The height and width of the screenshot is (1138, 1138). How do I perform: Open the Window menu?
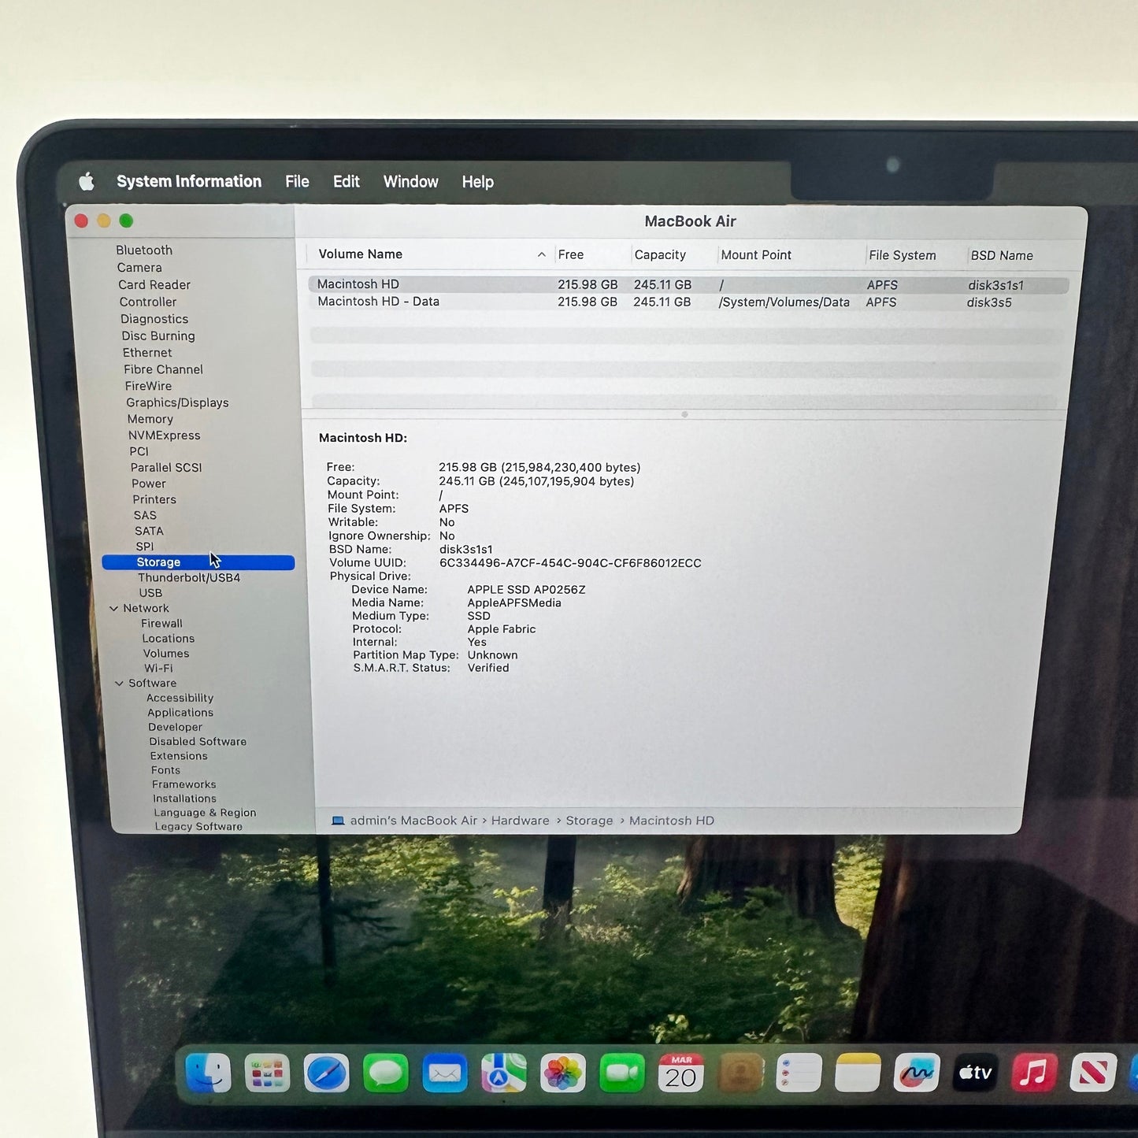coord(410,181)
